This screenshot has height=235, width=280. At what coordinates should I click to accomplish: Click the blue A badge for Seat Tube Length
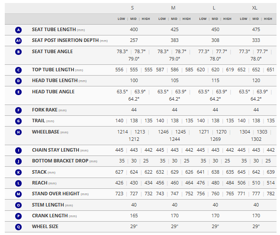tap(18, 30)
